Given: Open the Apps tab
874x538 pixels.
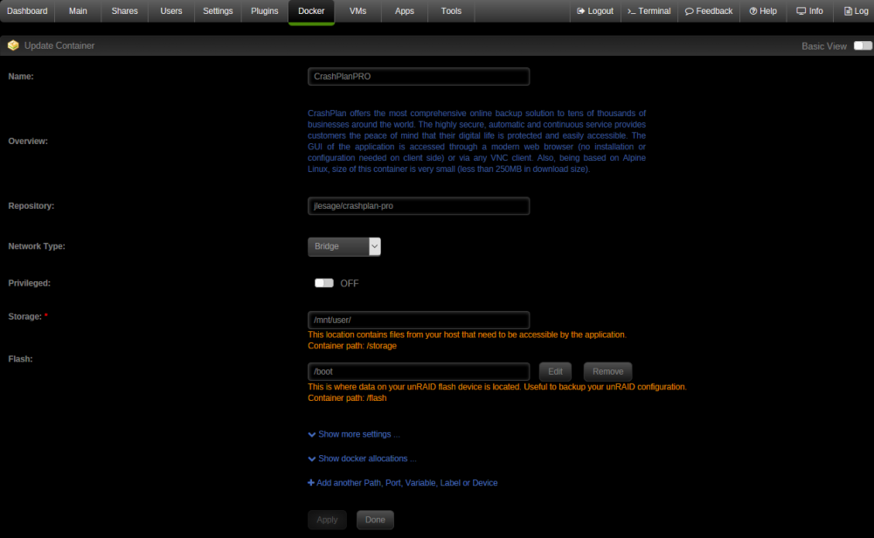Looking at the screenshot, I should (405, 11).
